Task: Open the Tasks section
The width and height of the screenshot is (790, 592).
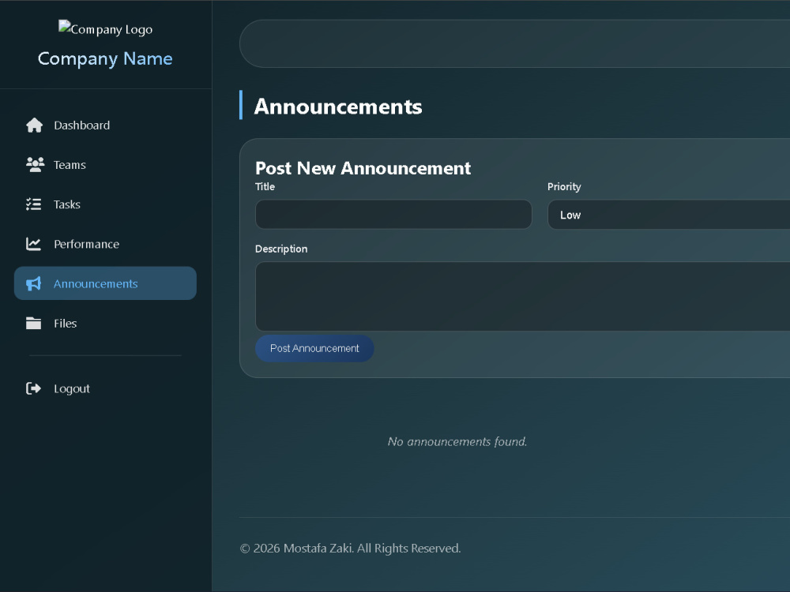Action: point(105,204)
